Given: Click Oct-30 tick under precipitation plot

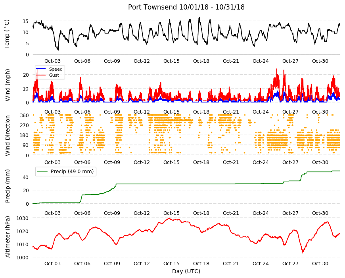Looking at the screenshot, I should tap(320, 213).
